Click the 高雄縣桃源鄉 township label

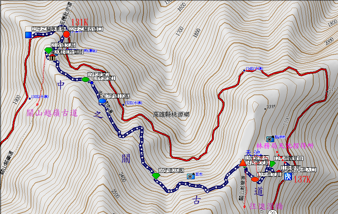click(x=171, y=114)
